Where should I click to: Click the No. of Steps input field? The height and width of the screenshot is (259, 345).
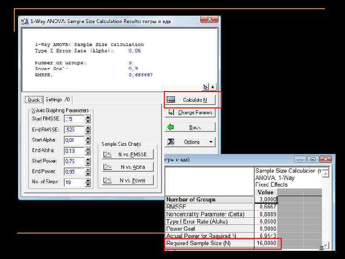click(x=74, y=182)
